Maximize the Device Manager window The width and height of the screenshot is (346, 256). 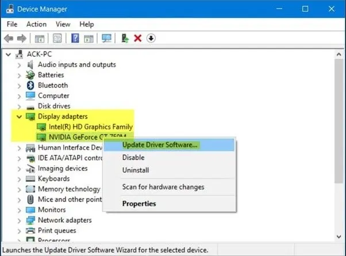(305, 9)
